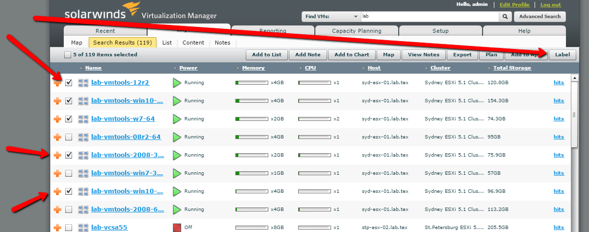The height and width of the screenshot is (232, 589).
Task: Sort by the Host column header
Action: pyautogui.click(x=374, y=68)
